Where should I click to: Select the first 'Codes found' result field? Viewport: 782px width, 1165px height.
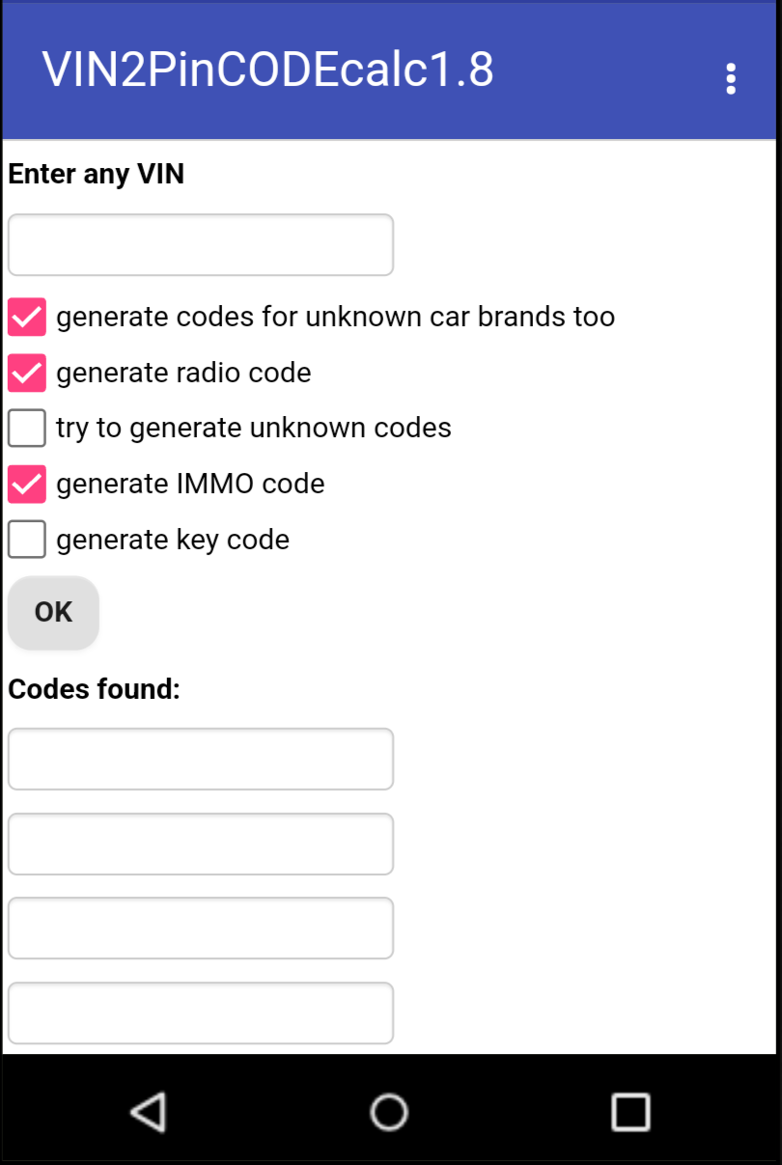(201, 759)
